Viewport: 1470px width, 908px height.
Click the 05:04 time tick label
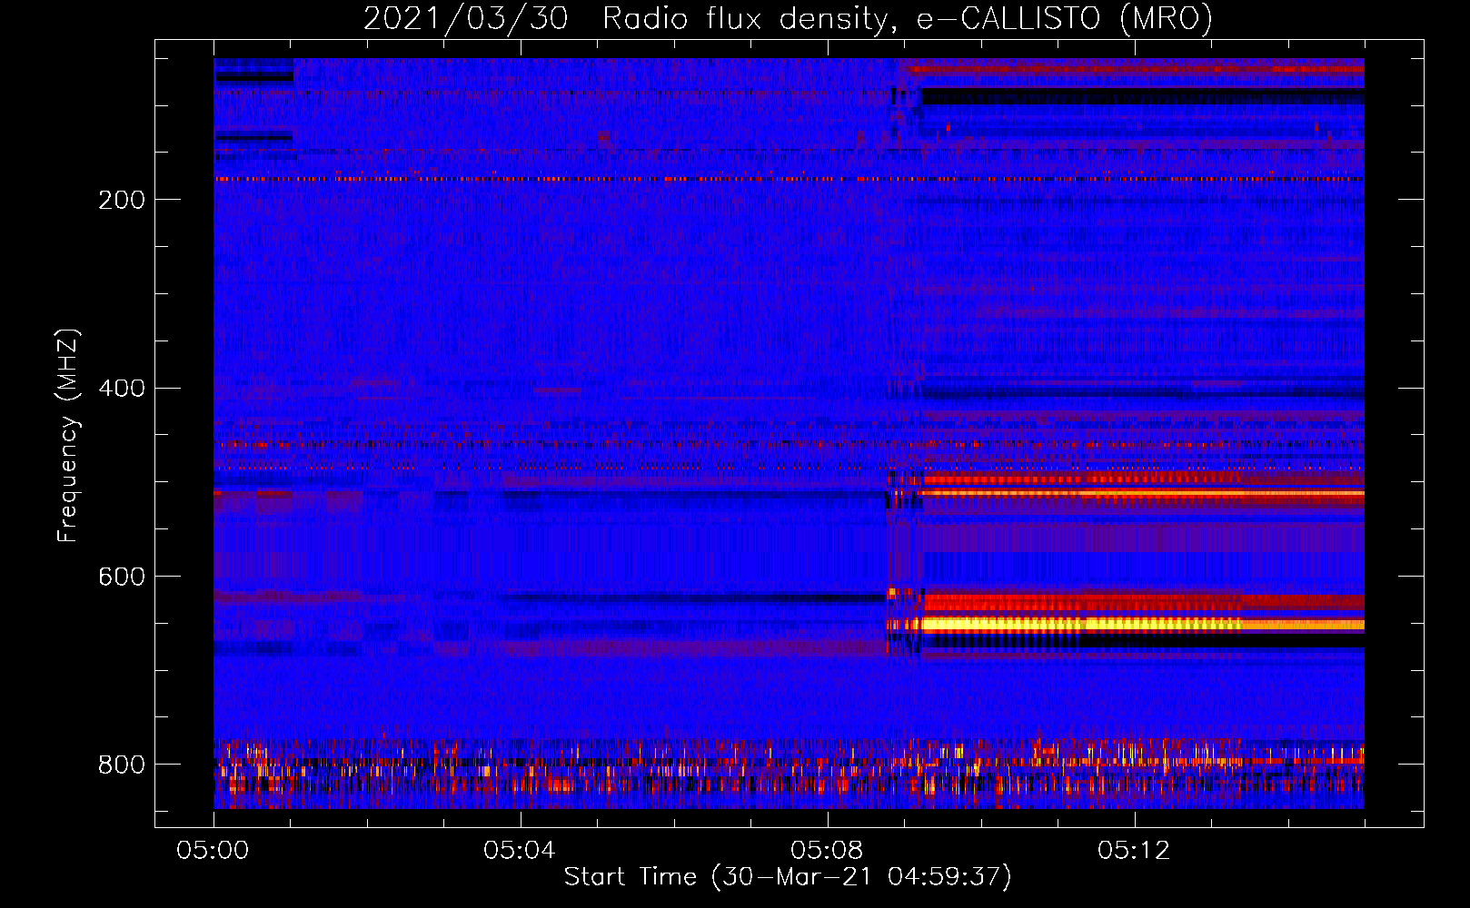coord(520,851)
